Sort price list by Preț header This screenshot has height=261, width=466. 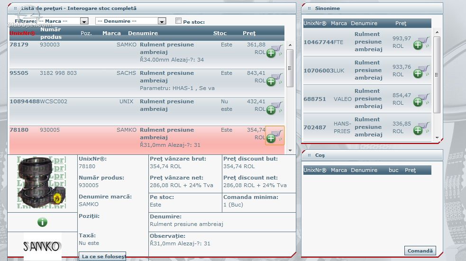[249, 33]
